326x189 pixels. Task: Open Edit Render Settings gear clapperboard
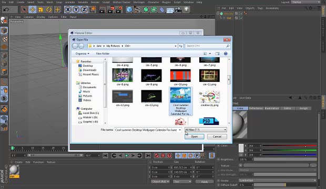click(119, 9)
